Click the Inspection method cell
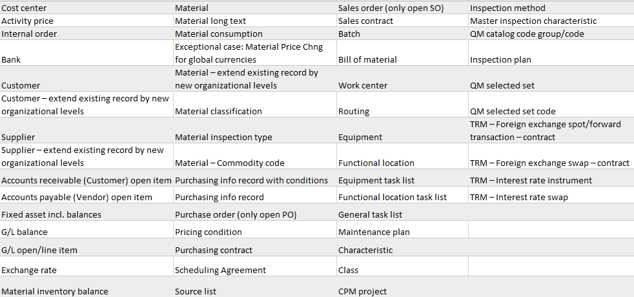This screenshot has height=297, width=634. (507, 8)
